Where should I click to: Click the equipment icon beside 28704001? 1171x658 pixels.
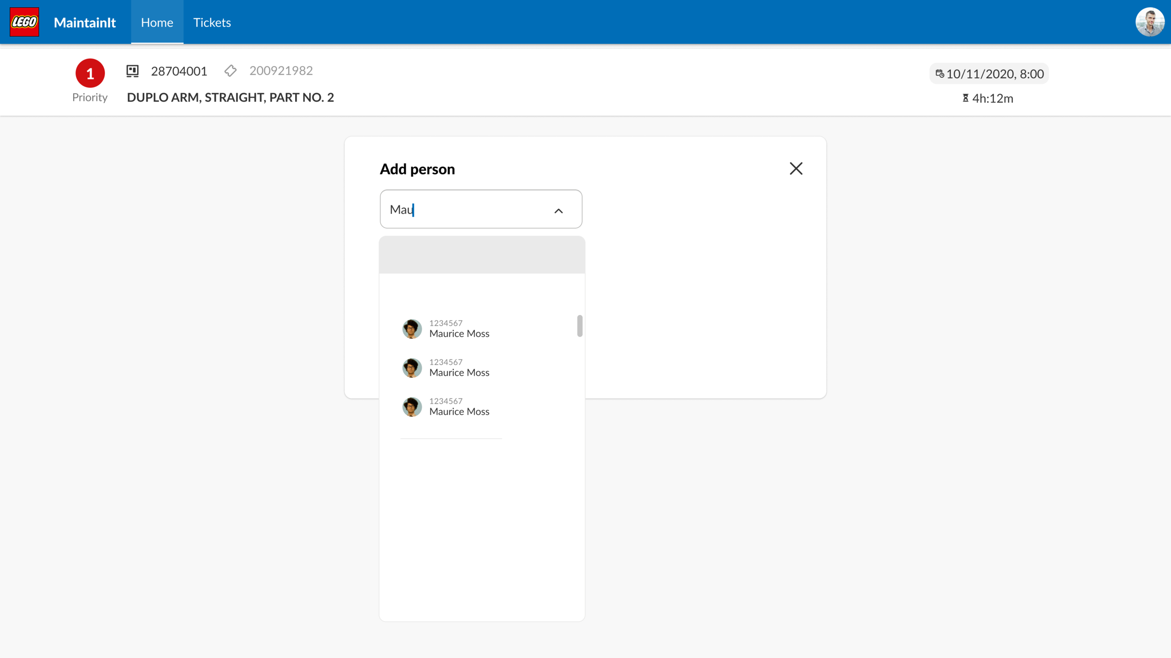coord(133,71)
